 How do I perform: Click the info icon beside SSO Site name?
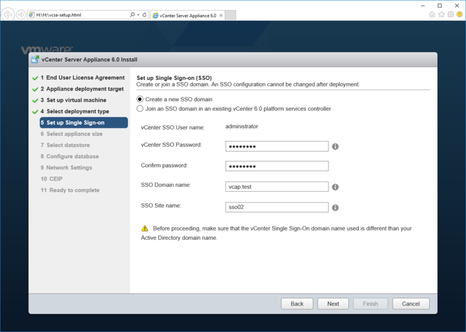coord(336,207)
